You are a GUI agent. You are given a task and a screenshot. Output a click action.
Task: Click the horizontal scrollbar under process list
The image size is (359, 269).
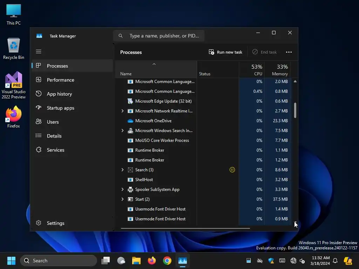point(185,228)
